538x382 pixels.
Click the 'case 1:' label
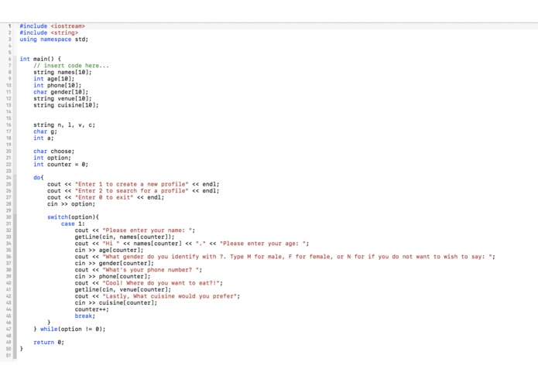point(73,223)
